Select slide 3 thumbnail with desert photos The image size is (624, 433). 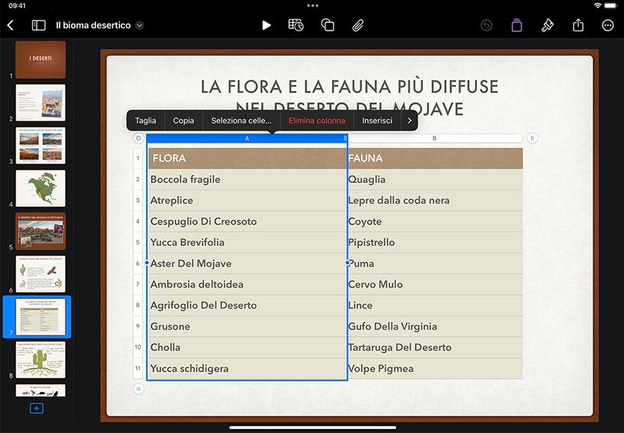41,145
